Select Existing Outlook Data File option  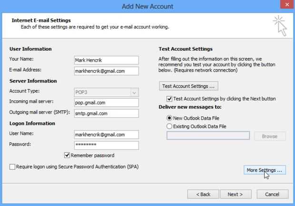170,126
